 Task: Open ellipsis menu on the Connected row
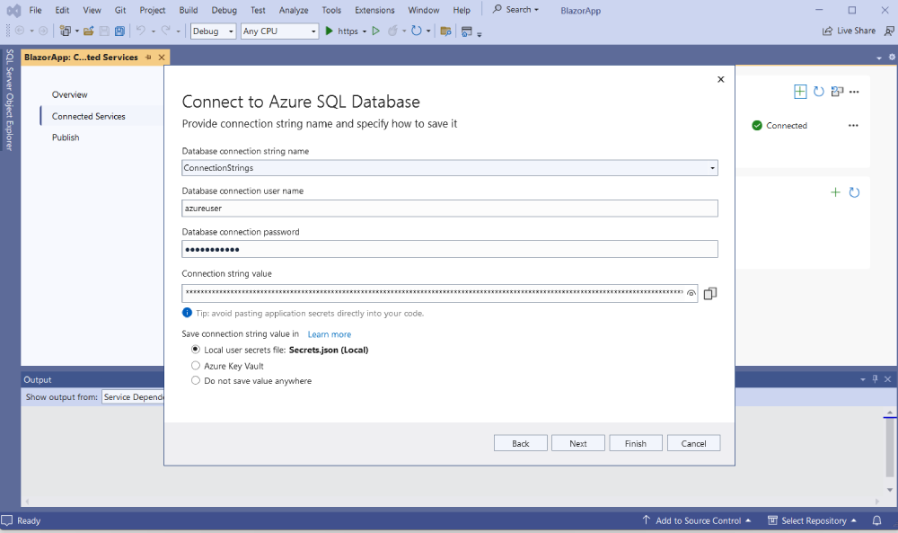(853, 126)
